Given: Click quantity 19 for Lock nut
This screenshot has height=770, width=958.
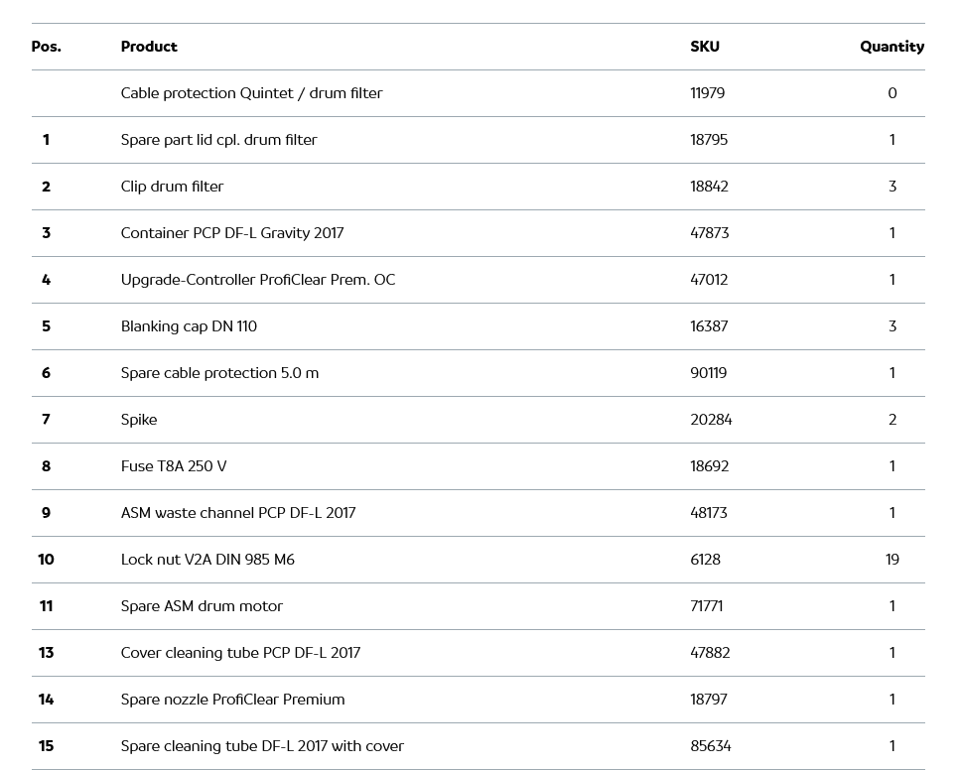Looking at the screenshot, I should click(x=891, y=560).
